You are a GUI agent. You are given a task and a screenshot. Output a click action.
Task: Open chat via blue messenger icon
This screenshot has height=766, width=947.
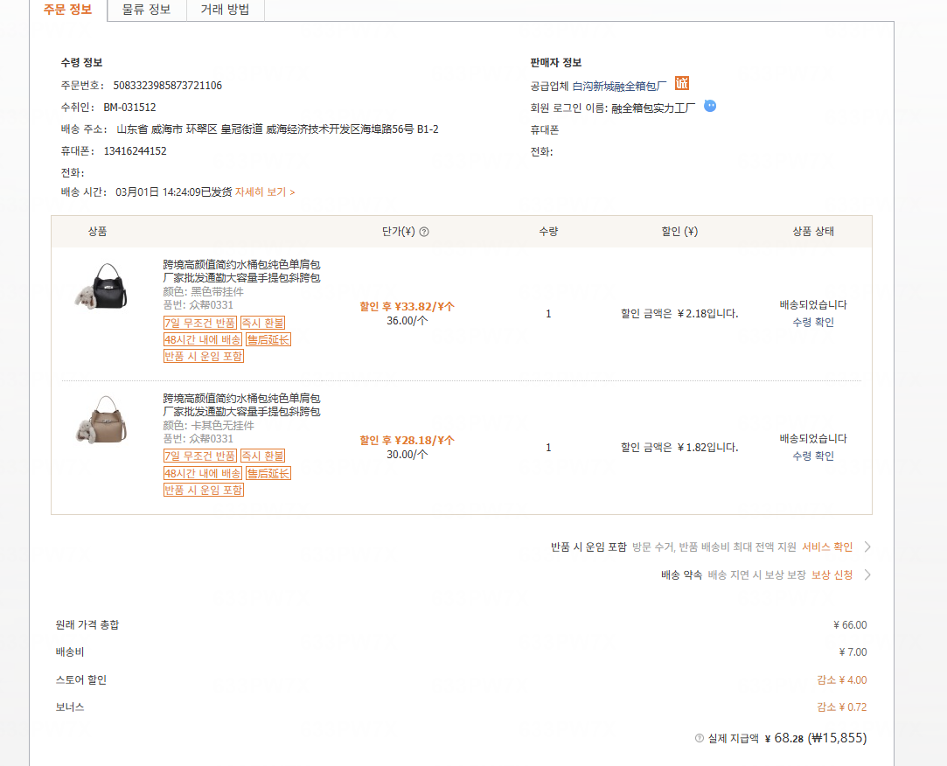(x=710, y=106)
